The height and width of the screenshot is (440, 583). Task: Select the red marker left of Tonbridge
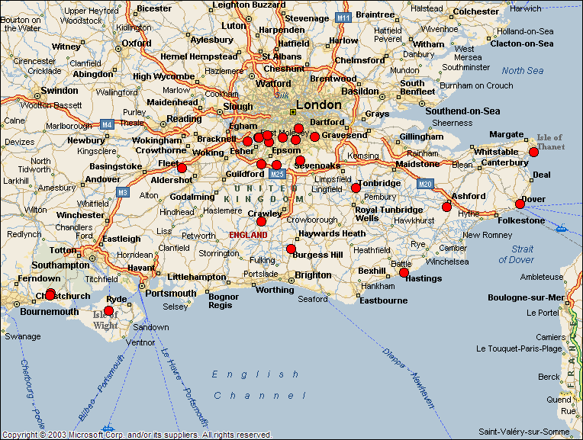click(x=356, y=188)
